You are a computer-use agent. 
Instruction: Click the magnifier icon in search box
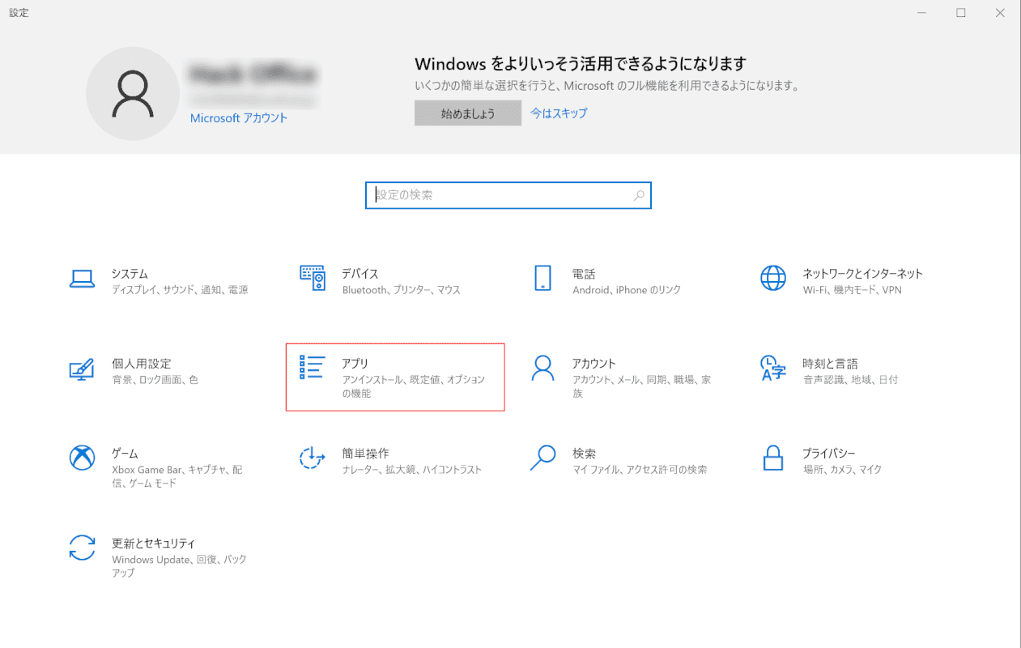coord(639,195)
